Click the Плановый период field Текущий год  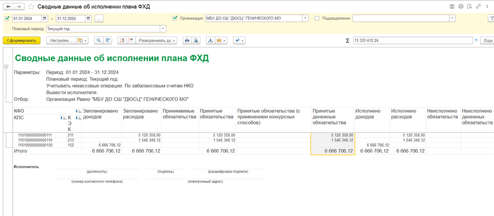103,29
